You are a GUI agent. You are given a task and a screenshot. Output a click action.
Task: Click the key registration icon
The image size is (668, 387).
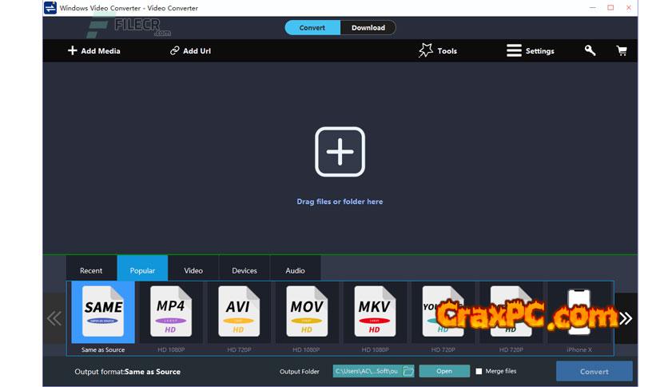590,50
